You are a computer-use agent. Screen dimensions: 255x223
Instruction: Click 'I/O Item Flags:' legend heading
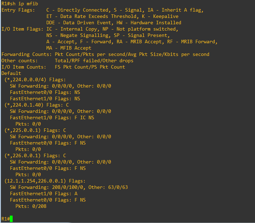click(x=22, y=29)
